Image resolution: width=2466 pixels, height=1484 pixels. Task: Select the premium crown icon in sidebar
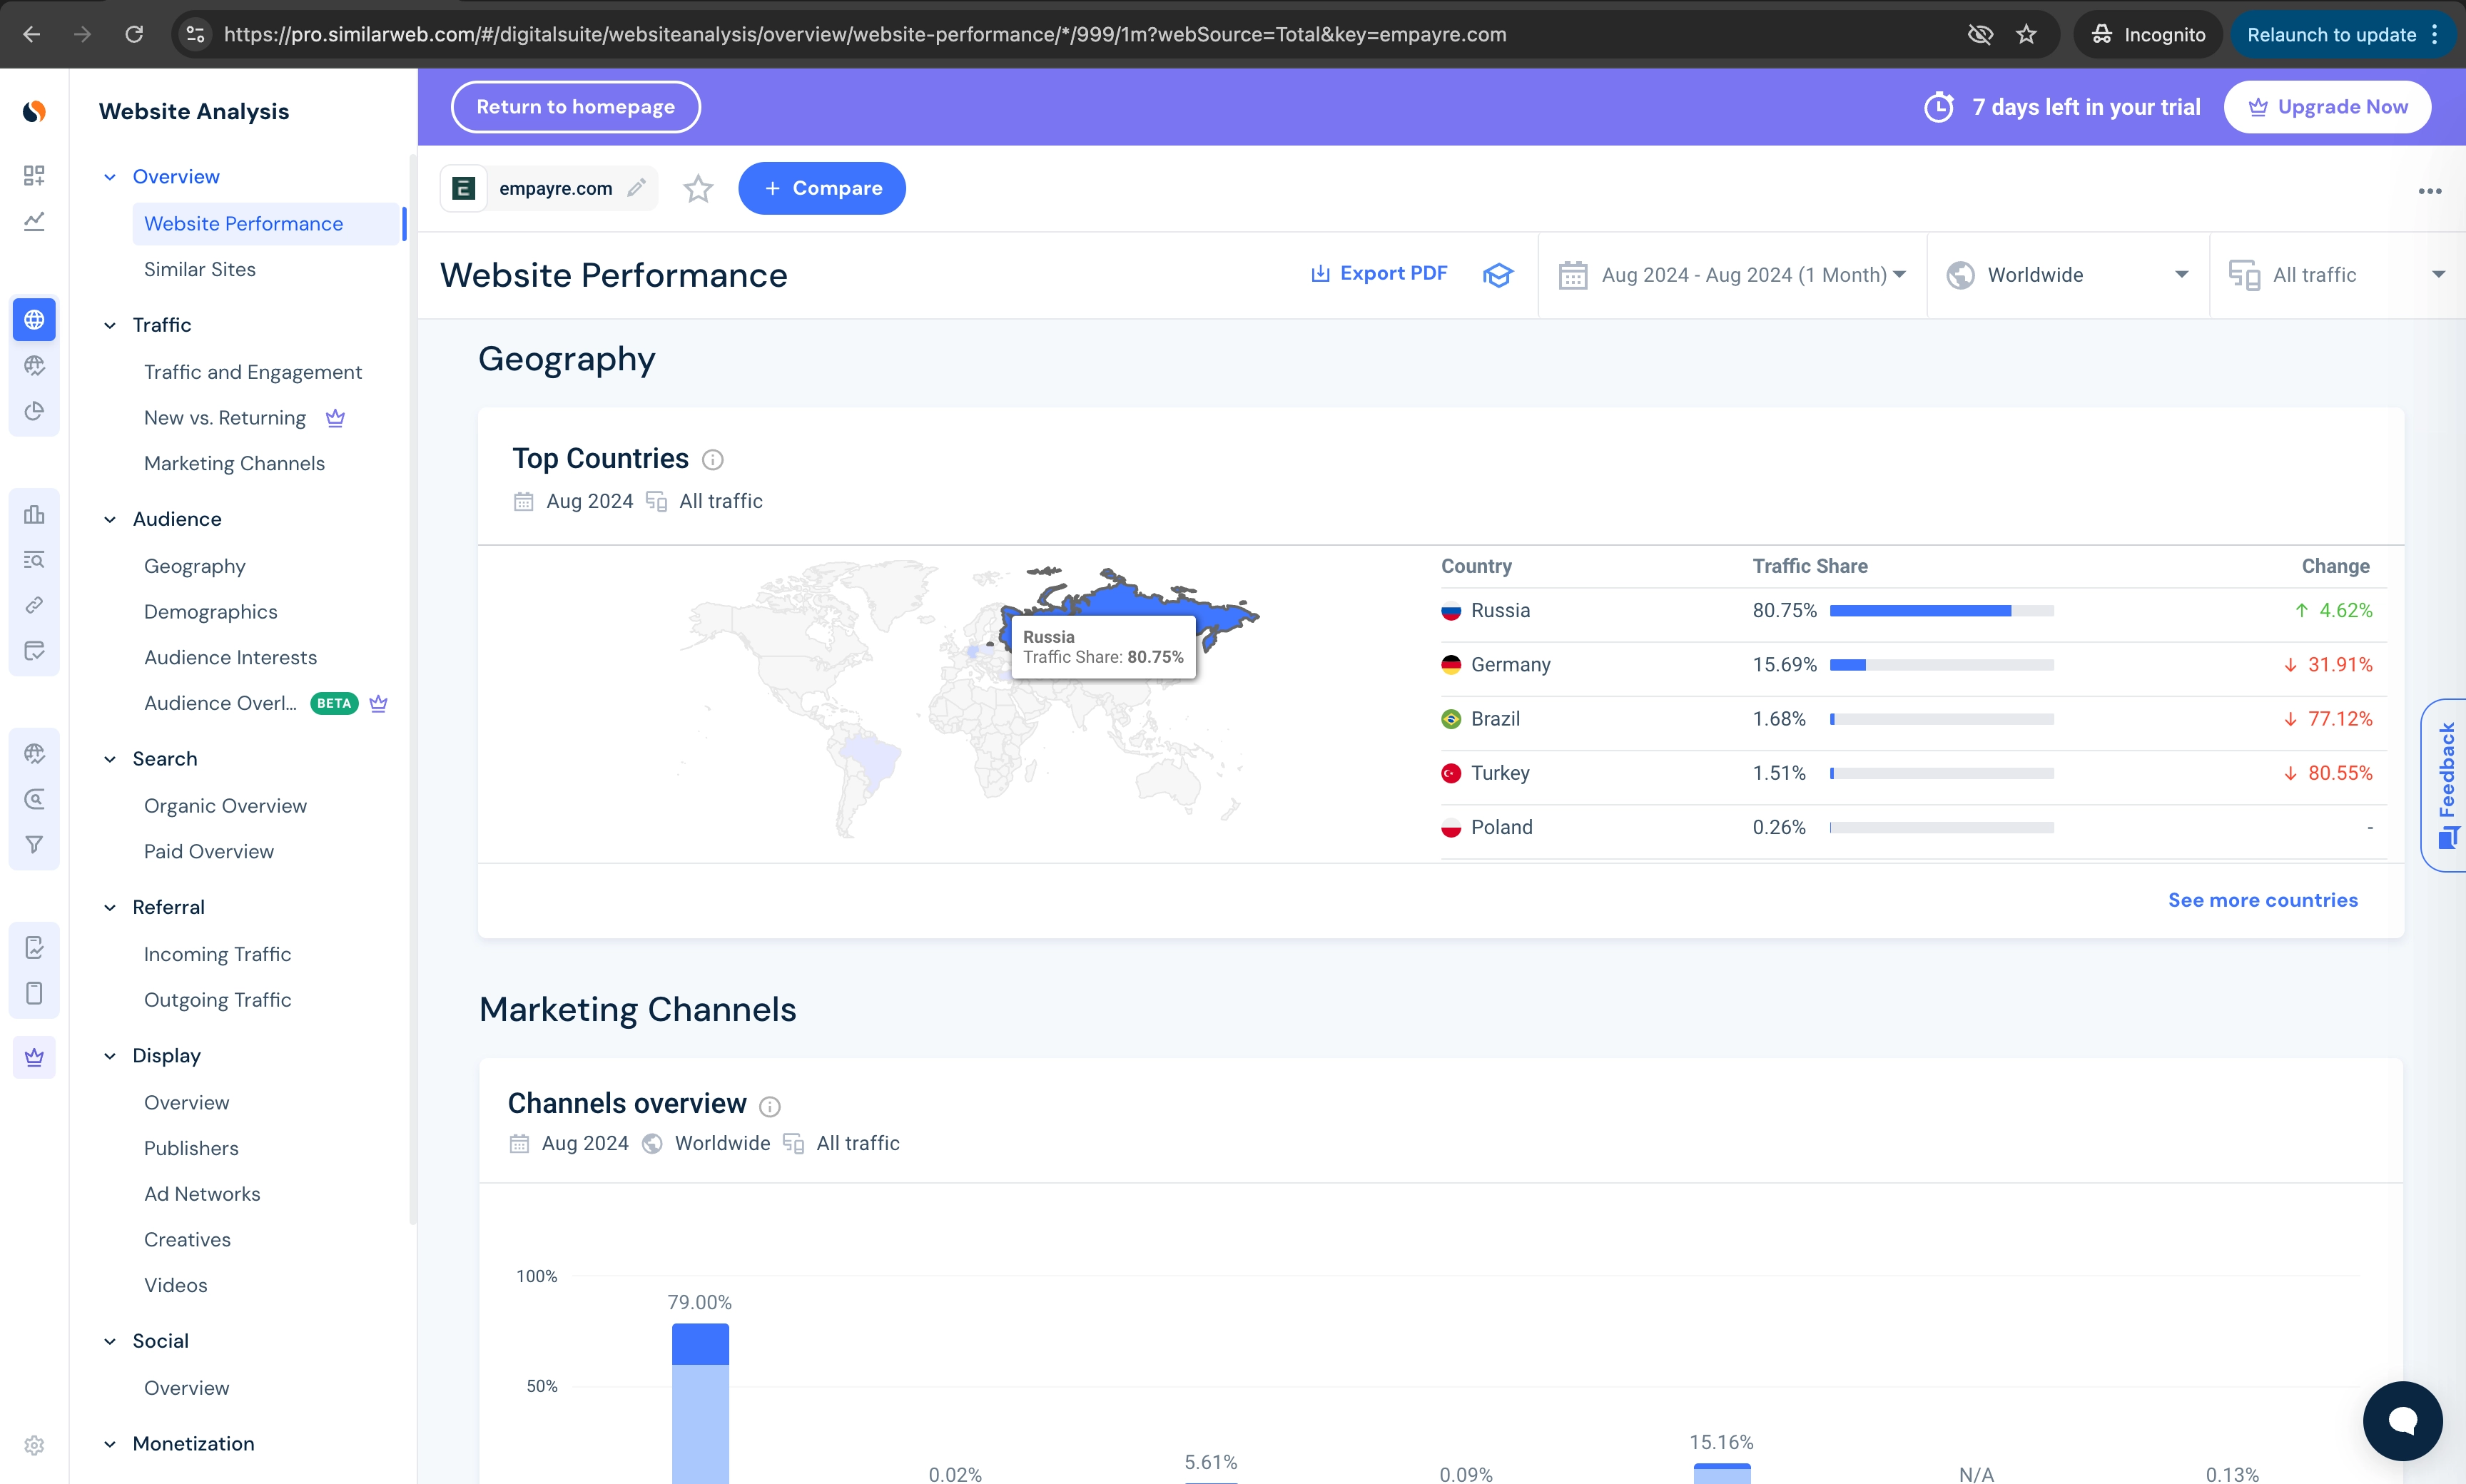(x=33, y=1057)
